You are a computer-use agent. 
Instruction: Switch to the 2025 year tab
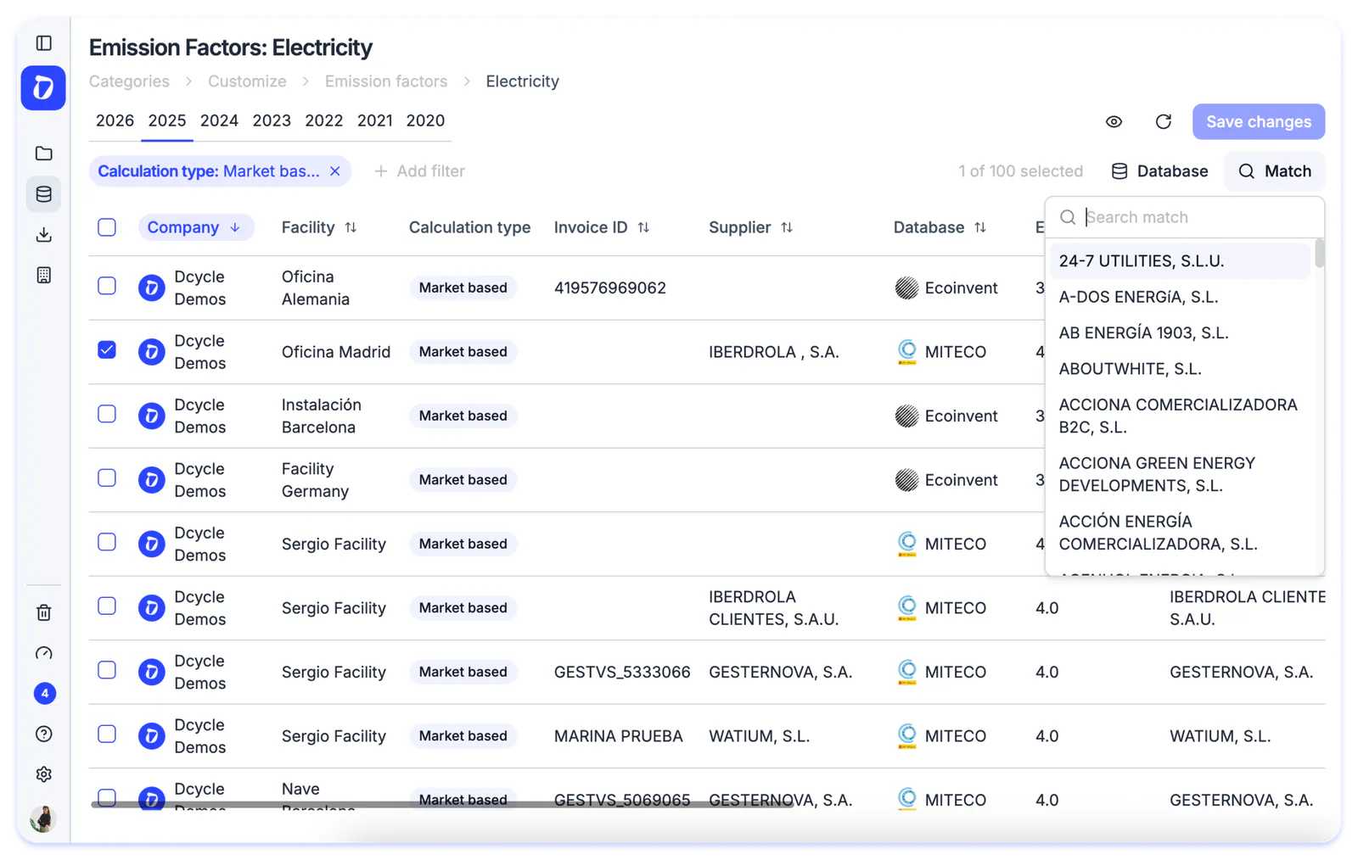point(167,120)
